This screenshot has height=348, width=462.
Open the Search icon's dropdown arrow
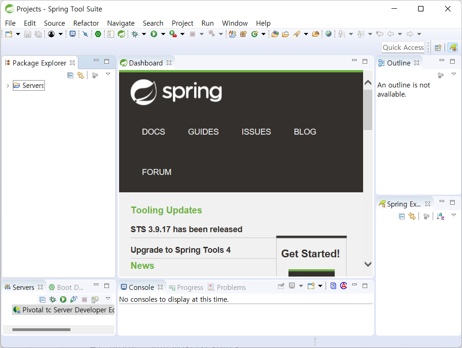coord(306,34)
